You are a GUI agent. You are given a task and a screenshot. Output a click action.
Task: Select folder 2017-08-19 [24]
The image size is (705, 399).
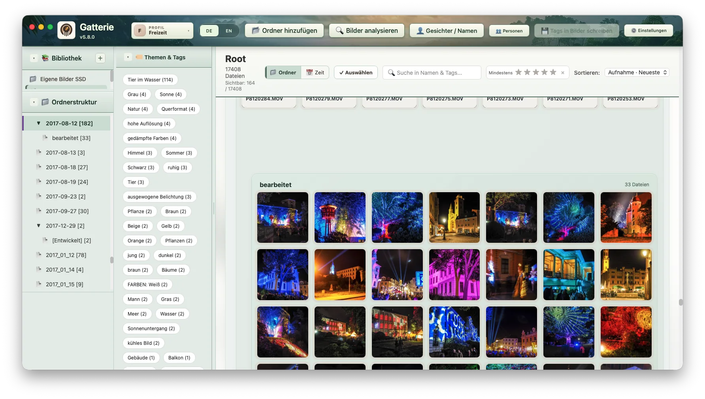point(67,182)
